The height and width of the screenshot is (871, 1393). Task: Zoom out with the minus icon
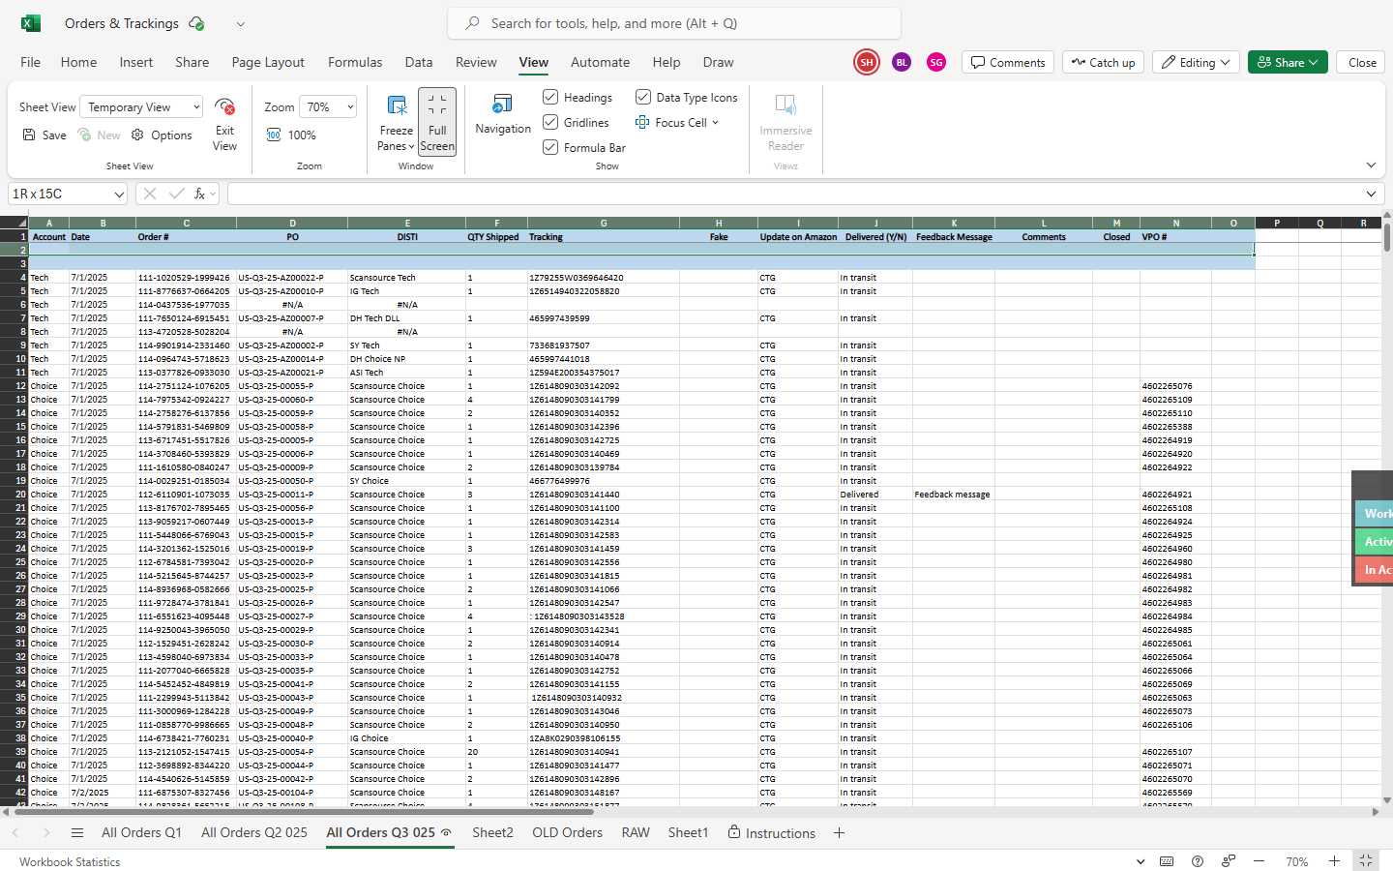(1259, 861)
